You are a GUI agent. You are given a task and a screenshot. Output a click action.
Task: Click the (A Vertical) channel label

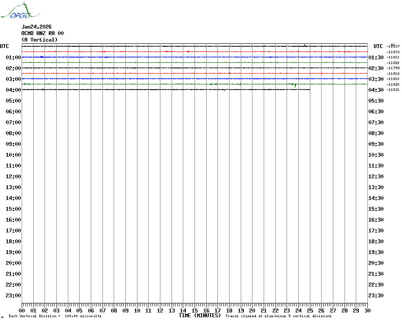pos(39,40)
